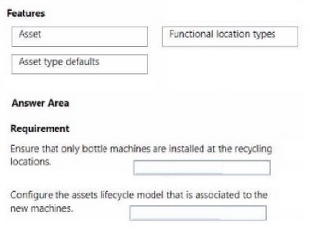
Task: Select the Functional location types feature box
Action: 229,36
